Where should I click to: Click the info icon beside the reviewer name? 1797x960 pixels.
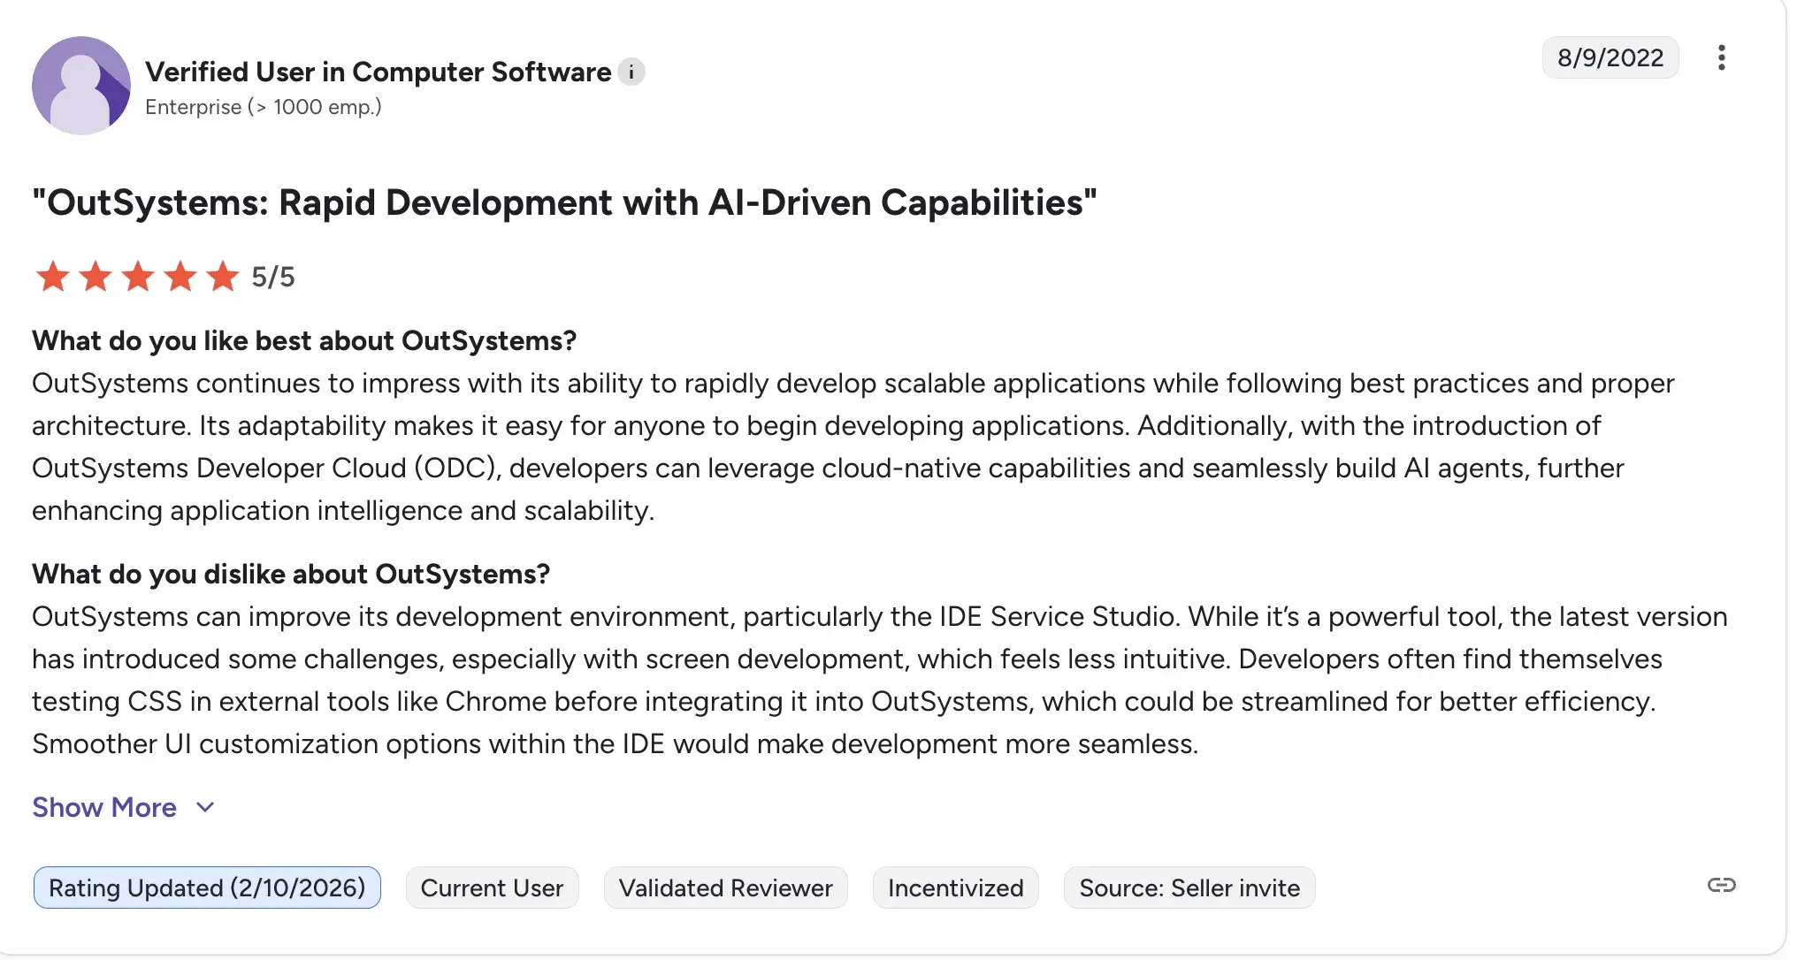[x=631, y=72]
